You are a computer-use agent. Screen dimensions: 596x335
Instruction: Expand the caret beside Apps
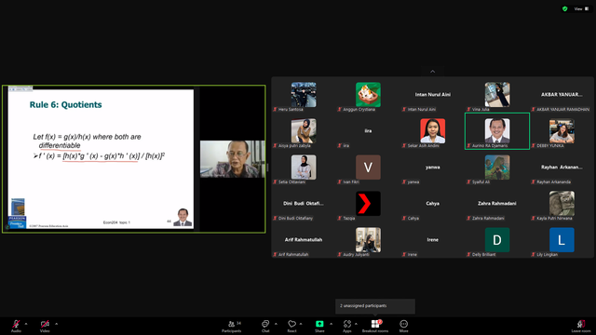(x=356, y=324)
